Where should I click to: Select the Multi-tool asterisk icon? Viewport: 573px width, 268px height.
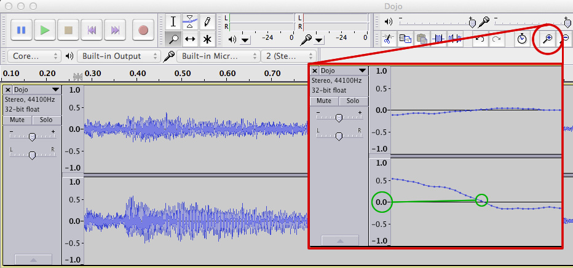point(207,39)
